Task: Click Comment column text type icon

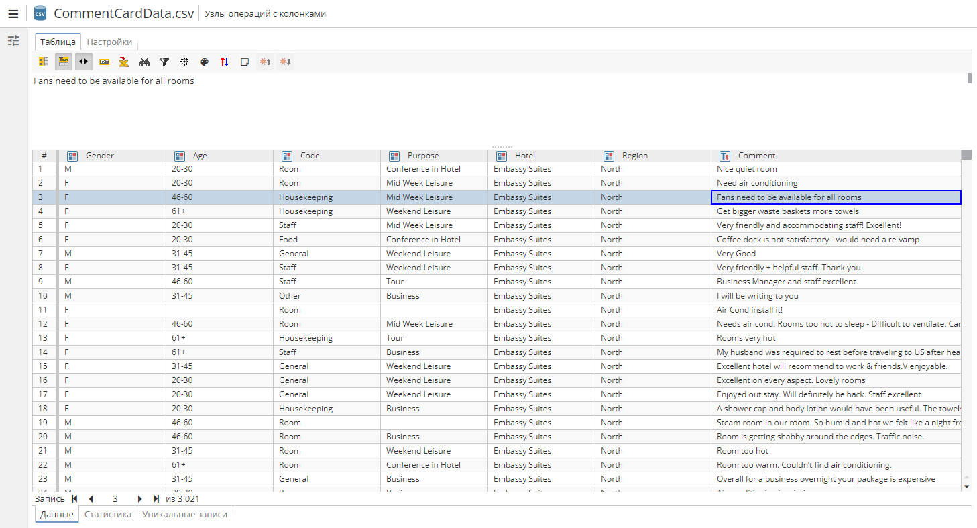Action: click(x=725, y=156)
